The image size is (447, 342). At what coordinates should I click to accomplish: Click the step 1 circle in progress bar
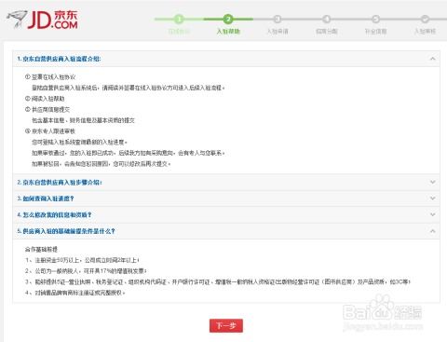179,20
